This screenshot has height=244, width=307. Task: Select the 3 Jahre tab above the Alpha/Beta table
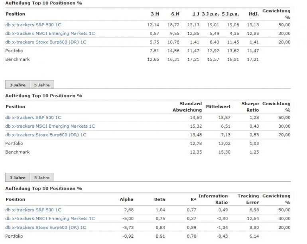point(17,178)
